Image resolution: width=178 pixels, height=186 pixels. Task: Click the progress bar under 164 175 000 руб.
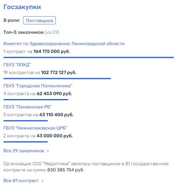click(x=89, y=57)
